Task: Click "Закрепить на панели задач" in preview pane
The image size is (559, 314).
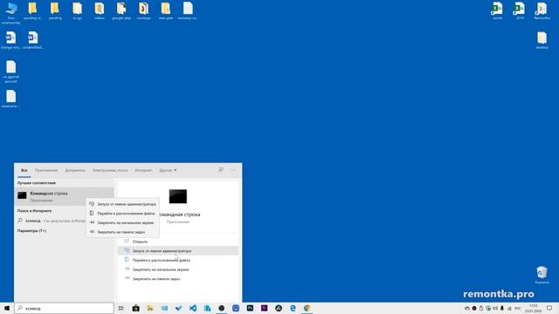Action: click(178, 279)
